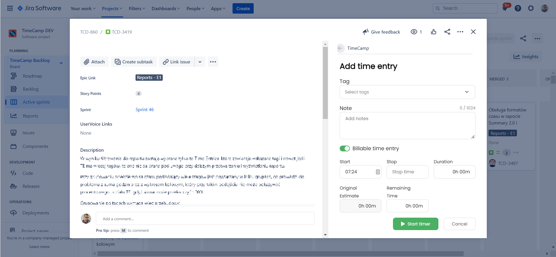The image size is (556, 257).
Task: Expand the Link issue dropdown arrow
Action: tap(200, 62)
